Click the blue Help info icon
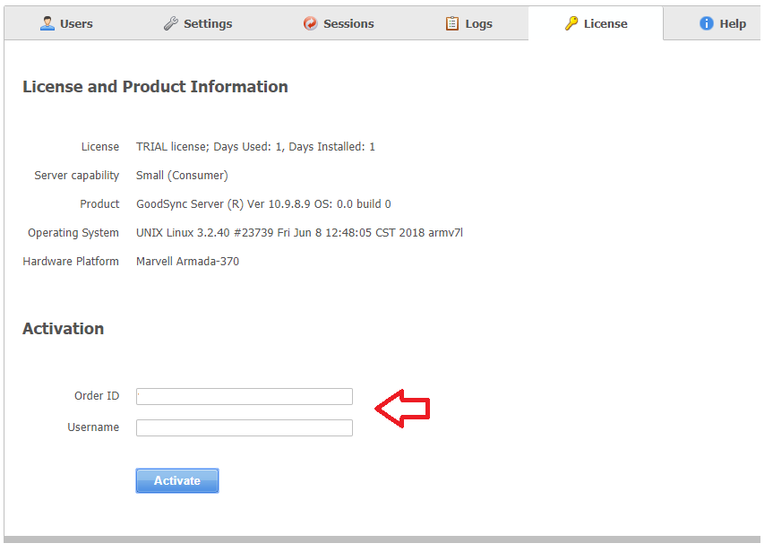The image size is (773, 552). point(707,23)
